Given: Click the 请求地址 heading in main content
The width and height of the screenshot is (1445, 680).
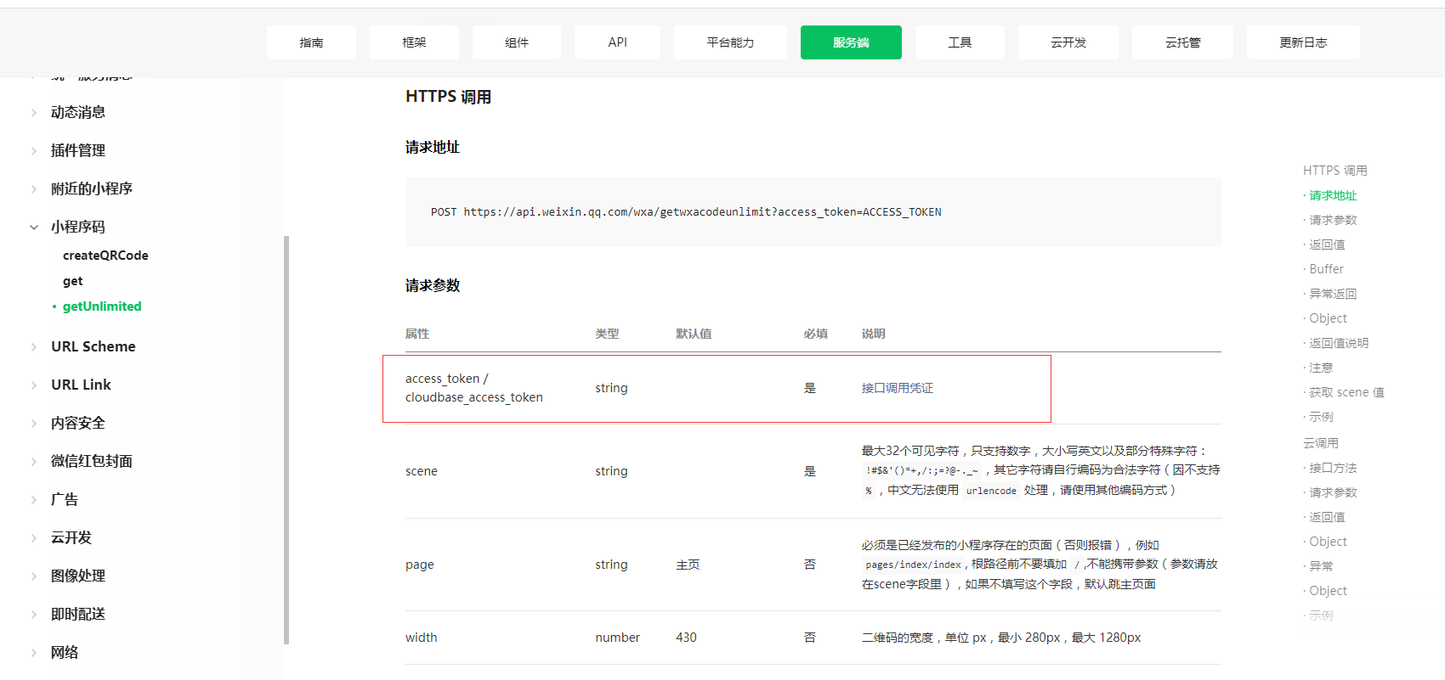Looking at the screenshot, I should [433, 147].
